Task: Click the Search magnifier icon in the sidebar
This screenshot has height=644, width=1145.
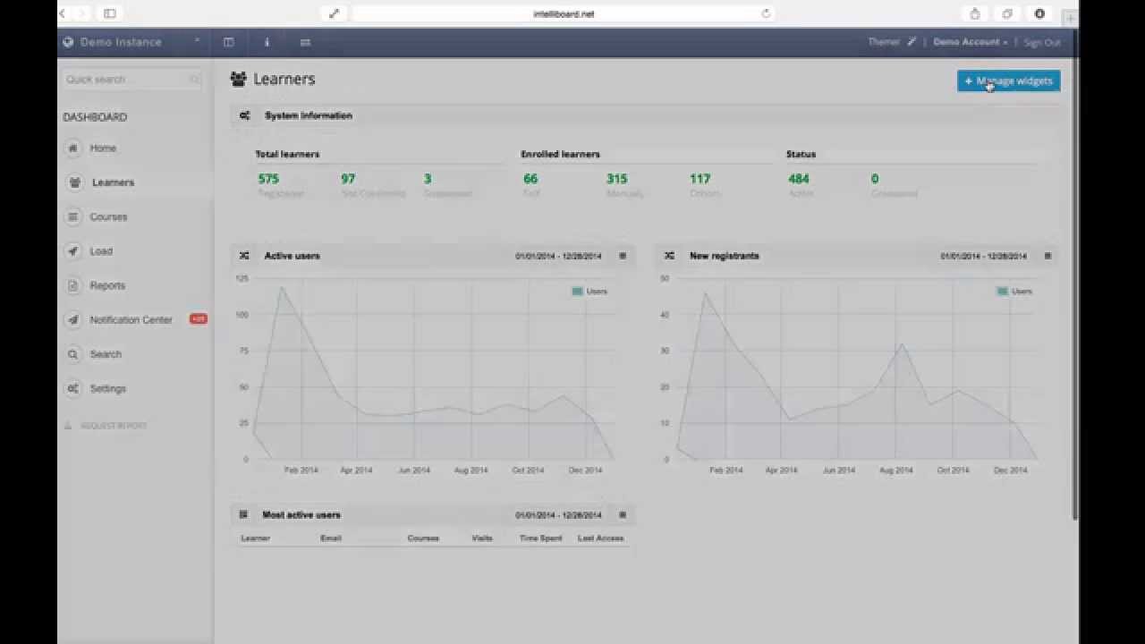Action: [x=73, y=354]
